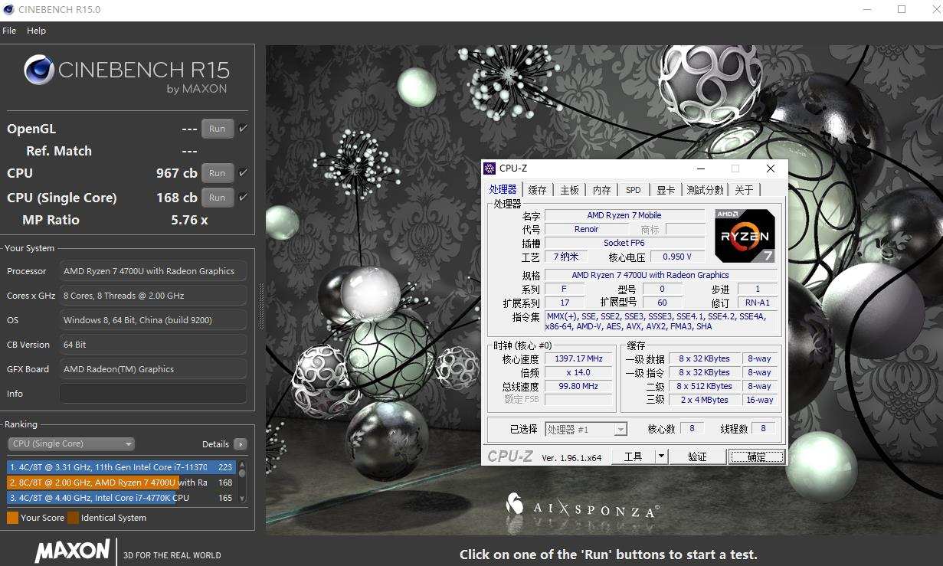Viewport: 943px width, 566px height.
Task: Run the OpenGL benchmark
Action: click(218, 129)
